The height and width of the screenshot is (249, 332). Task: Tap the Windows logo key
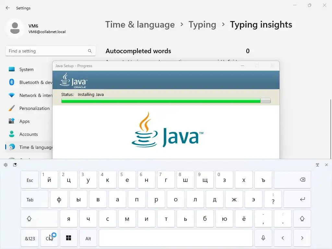click(x=69, y=238)
